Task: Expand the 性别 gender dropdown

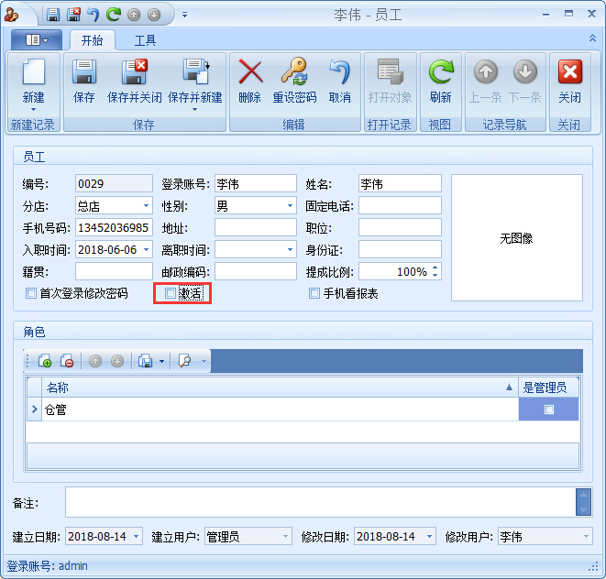Action: [x=290, y=206]
